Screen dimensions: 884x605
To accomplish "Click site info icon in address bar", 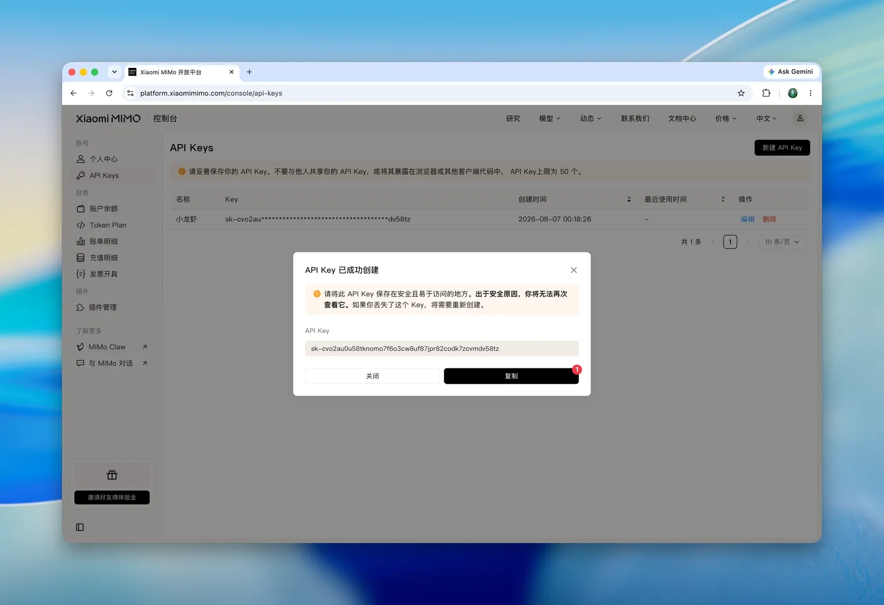I will [130, 93].
